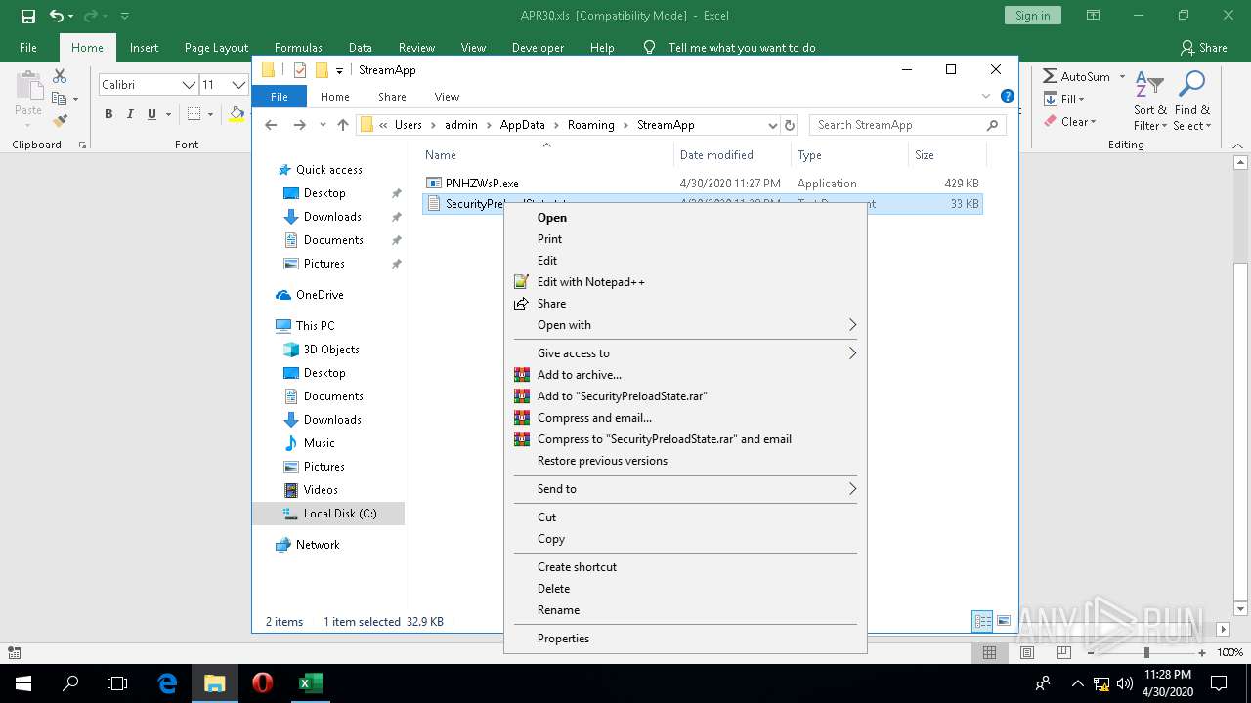The height and width of the screenshot is (703, 1251).
Task: Click Find & Select magnifier icon
Action: 1192,85
